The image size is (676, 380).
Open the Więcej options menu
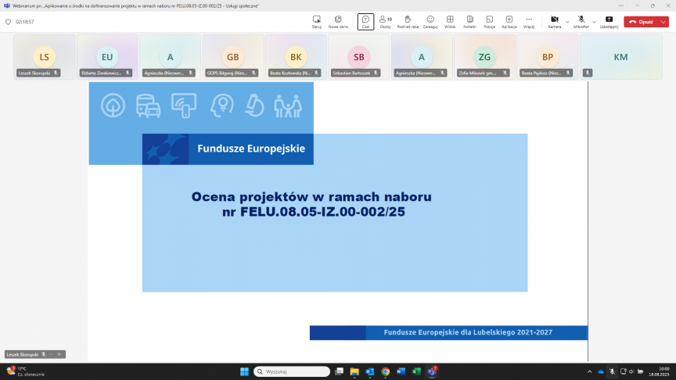click(529, 22)
